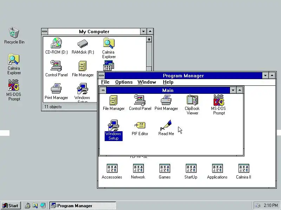Open the Start menu button
The width and height of the screenshot is (281, 210).
click(x=11, y=205)
